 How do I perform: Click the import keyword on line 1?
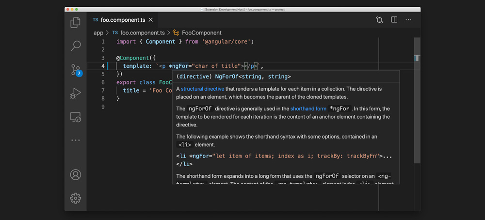[126, 42]
